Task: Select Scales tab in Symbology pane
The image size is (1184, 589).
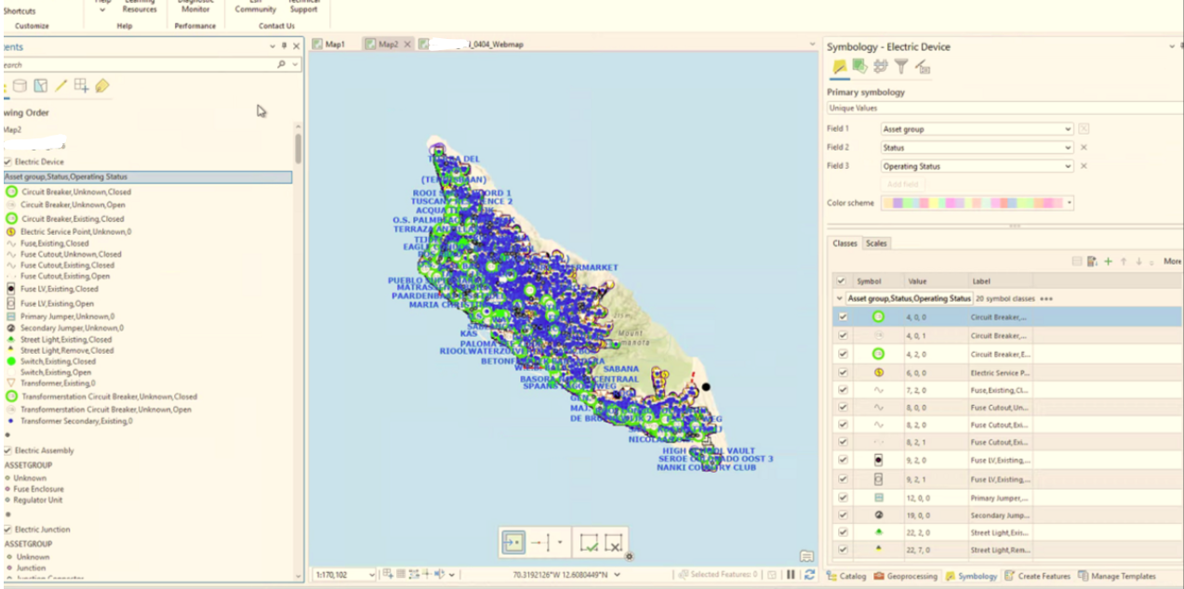Action: coord(876,243)
